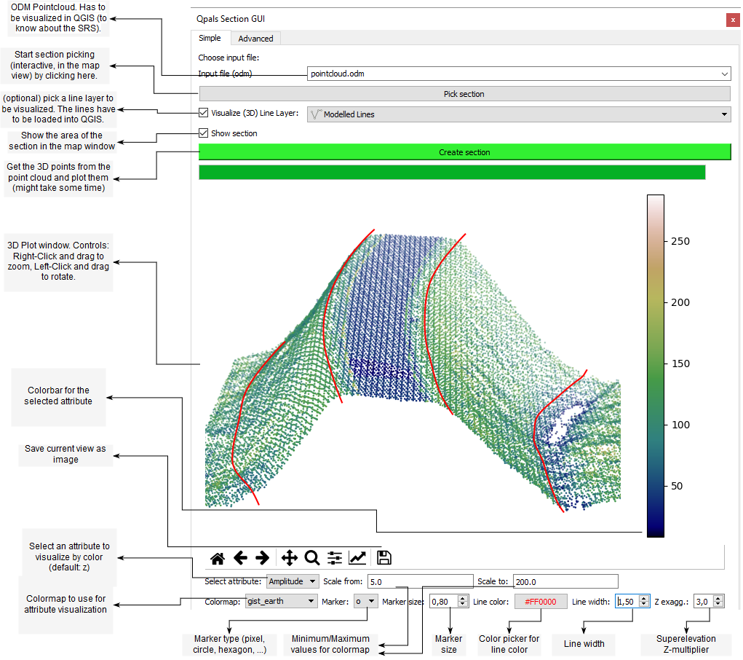Save current view using the disk icon
The height and width of the screenshot is (660, 743).
point(384,557)
